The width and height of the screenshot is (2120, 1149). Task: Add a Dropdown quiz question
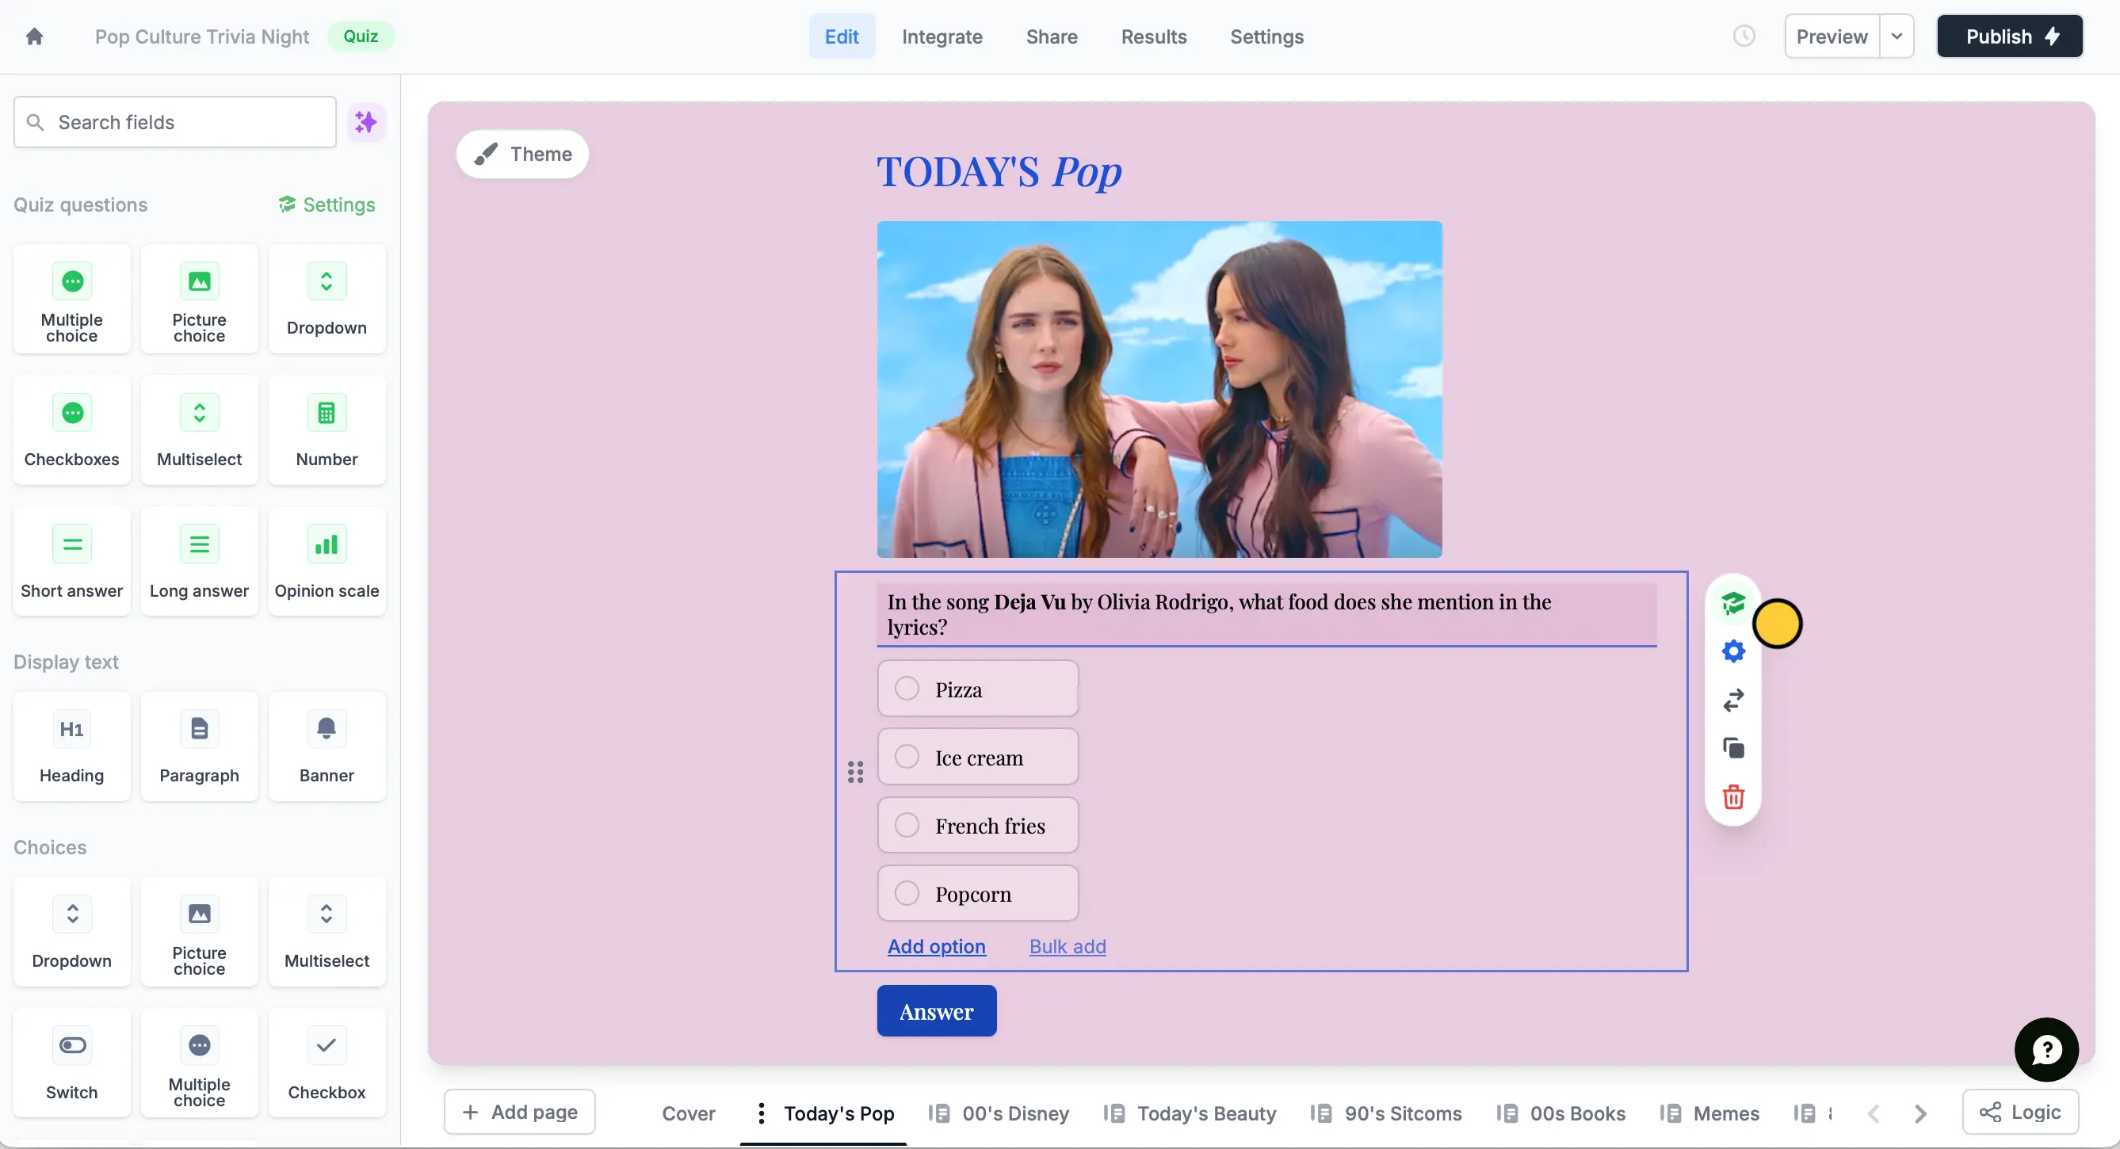327,300
